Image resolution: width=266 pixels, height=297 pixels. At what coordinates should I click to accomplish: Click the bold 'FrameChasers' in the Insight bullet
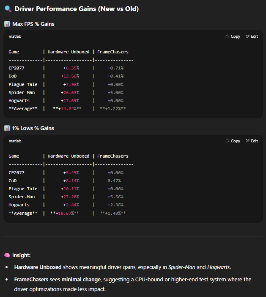31,280
